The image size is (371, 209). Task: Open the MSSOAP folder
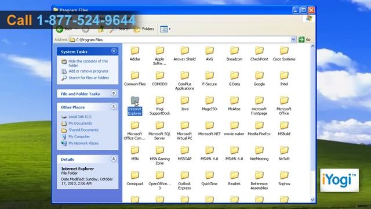click(x=184, y=153)
